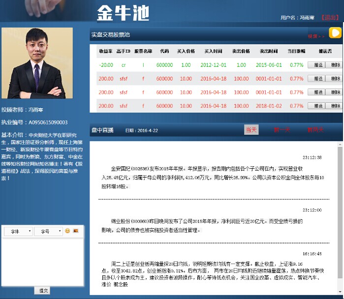The image size is (344, 299).
Task: Select the 当天 tab
Action: pyautogui.click(x=251, y=130)
